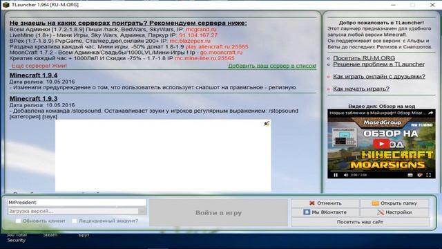The width and height of the screenshot is (442, 249).
Task: Click the Minecraft 1.9.3 heading
Action: [33, 98]
